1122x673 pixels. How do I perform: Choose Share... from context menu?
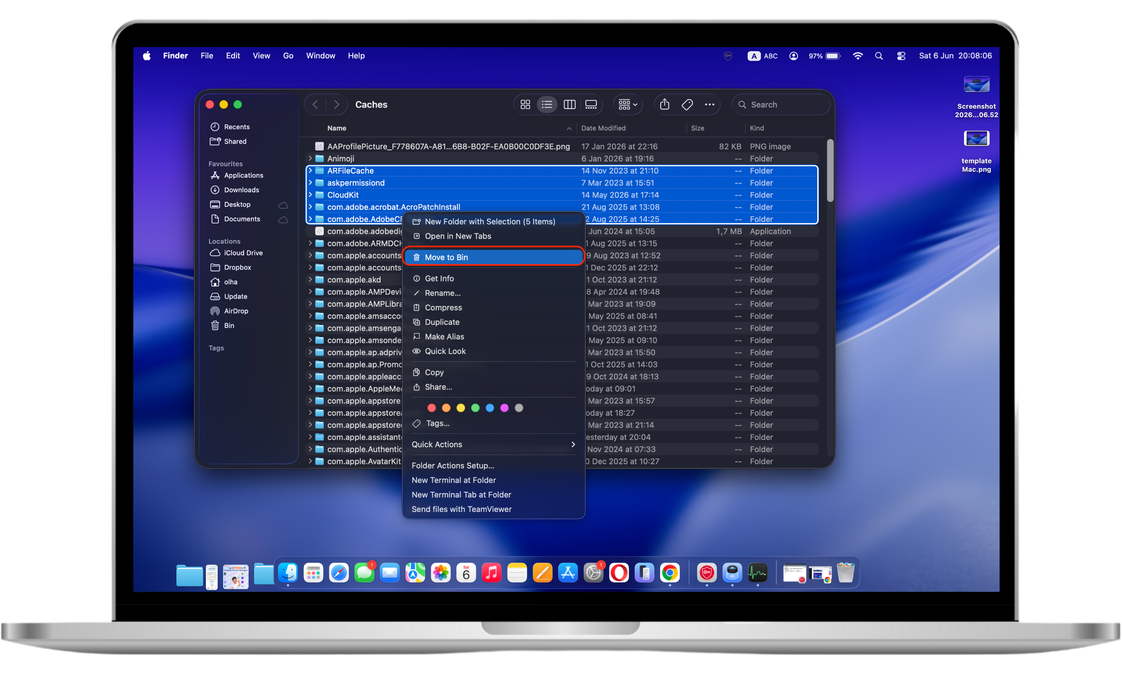pyautogui.click(x=493, y=387)
